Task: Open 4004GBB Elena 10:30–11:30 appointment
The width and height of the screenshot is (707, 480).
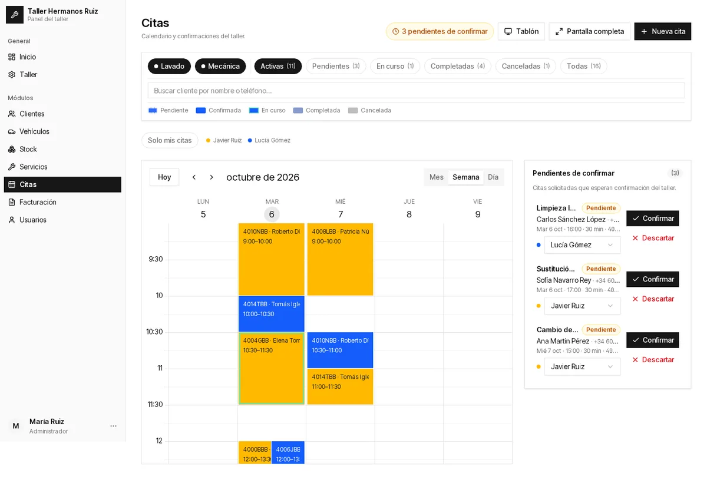Action: coord(272,369)
